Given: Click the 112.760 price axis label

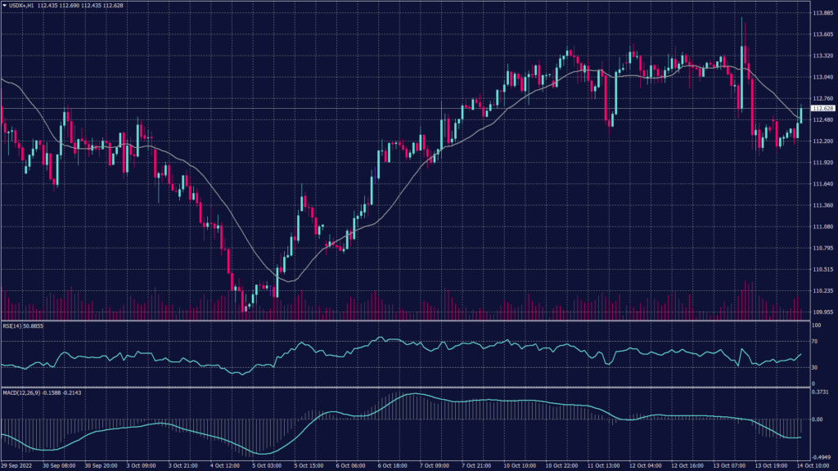Looking at the screenshot, I should 822,98.
